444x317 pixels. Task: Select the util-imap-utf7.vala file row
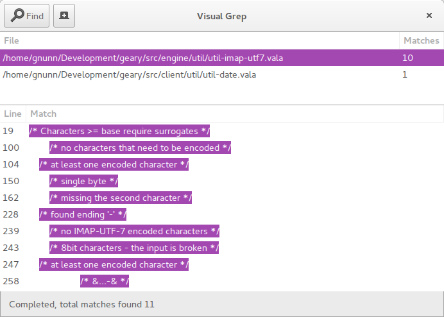[222, 58]
